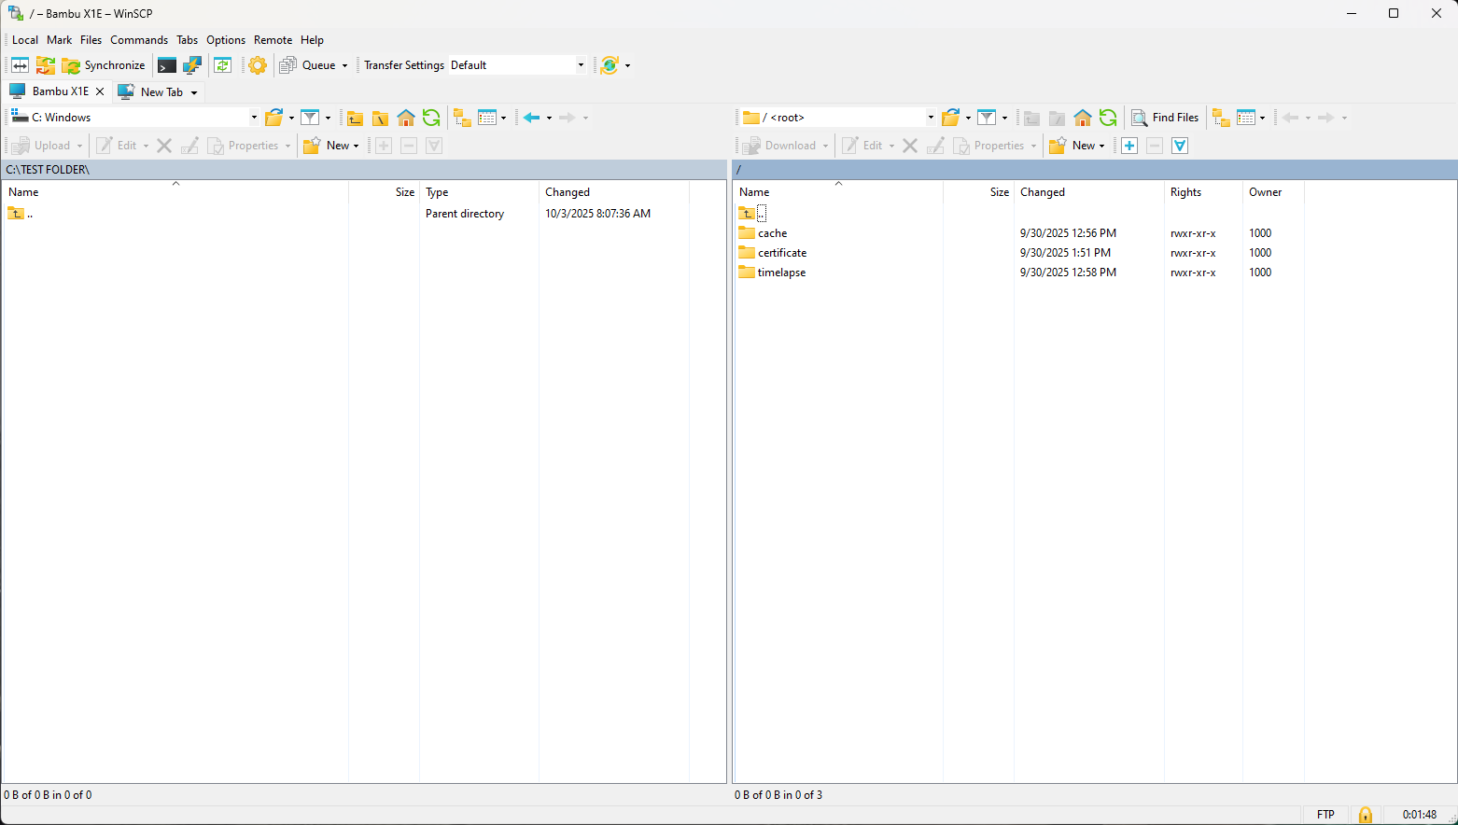The height and width of the screenshot is (825, 1458).
Task: Click the Find Files button
Action: [1165, 118]
